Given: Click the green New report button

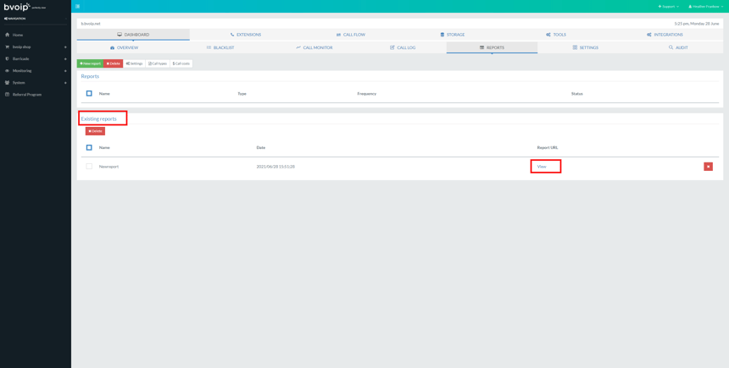Looking at the screenshot, I should (x=90, y=63).
